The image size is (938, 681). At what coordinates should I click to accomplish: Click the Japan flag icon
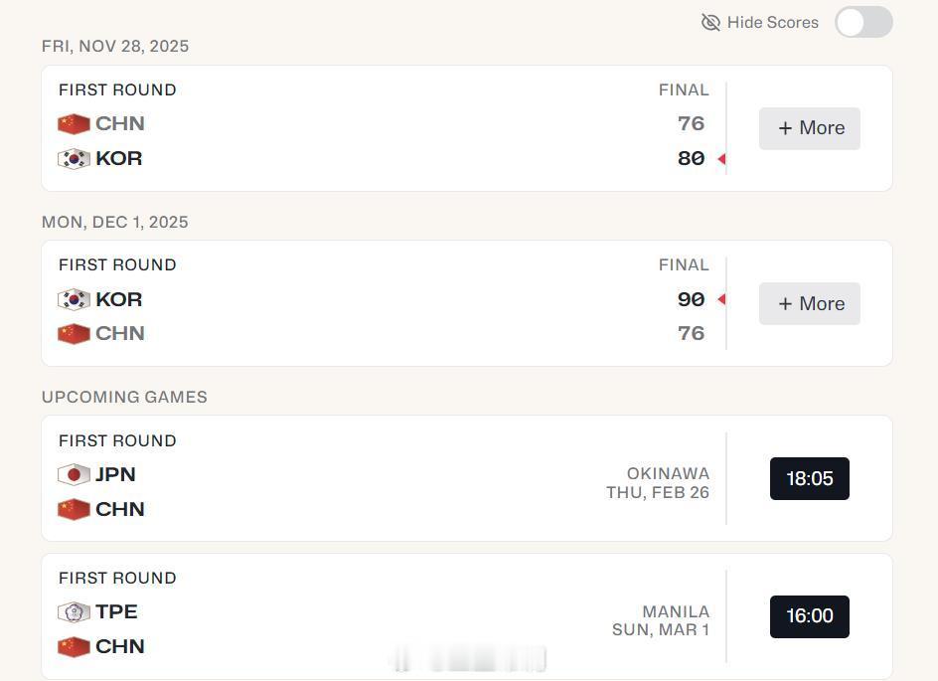pyautogui.click(x=74, y=474)
